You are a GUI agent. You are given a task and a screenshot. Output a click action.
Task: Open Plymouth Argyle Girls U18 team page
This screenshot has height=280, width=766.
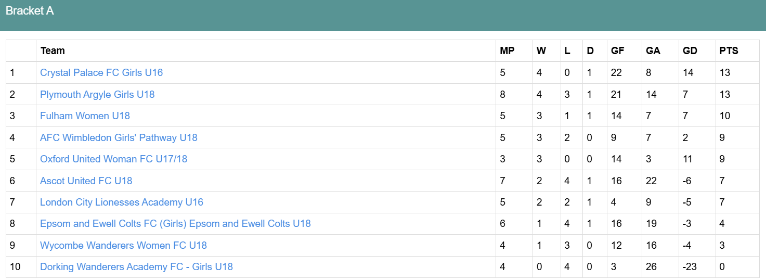97,94
